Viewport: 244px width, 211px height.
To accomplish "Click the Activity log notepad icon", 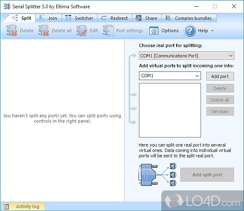I will pyautogui.click(x=6, y=206).
